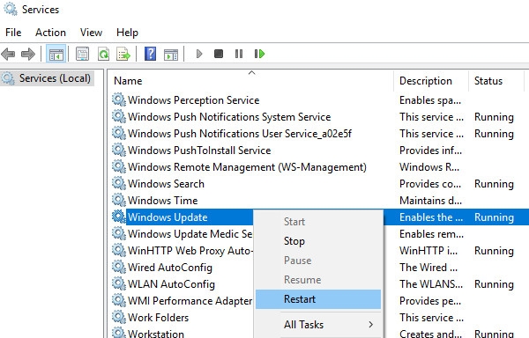Click "The WLANS..." description cell
The image size is (529, 338).
pos(431,284)
